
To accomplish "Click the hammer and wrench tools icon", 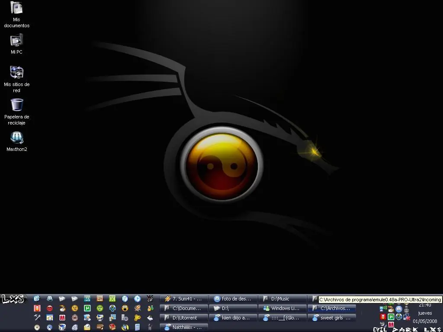I will (37, 318).
